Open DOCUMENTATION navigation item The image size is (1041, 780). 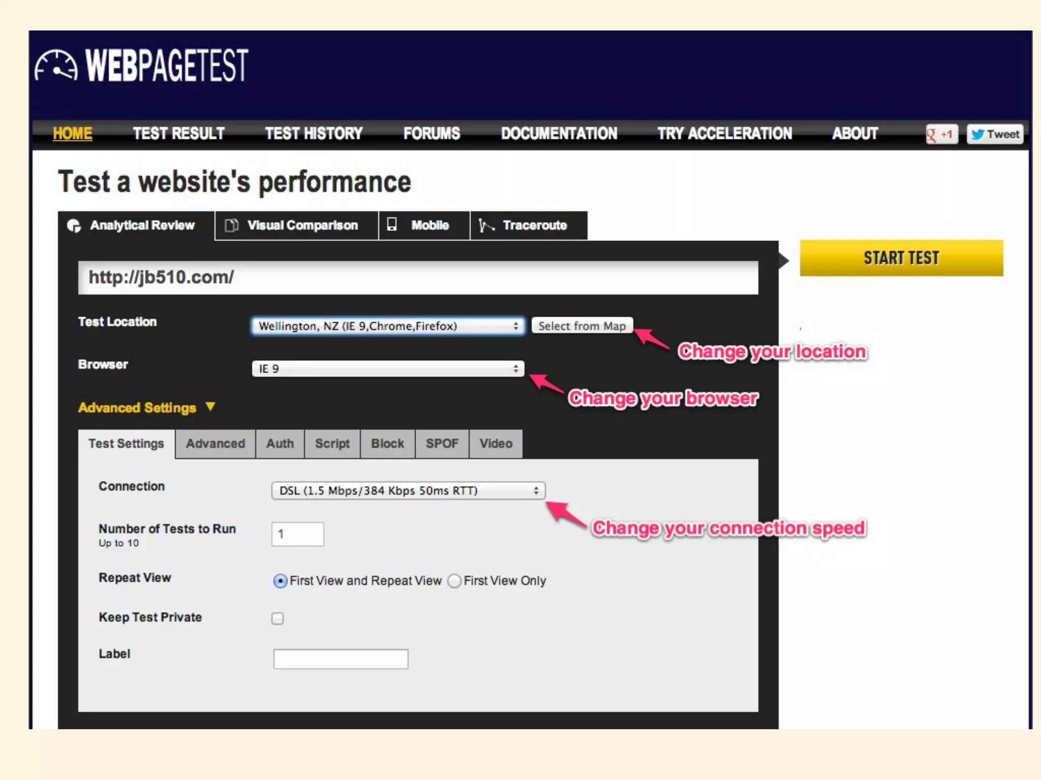tap(559, 134)
